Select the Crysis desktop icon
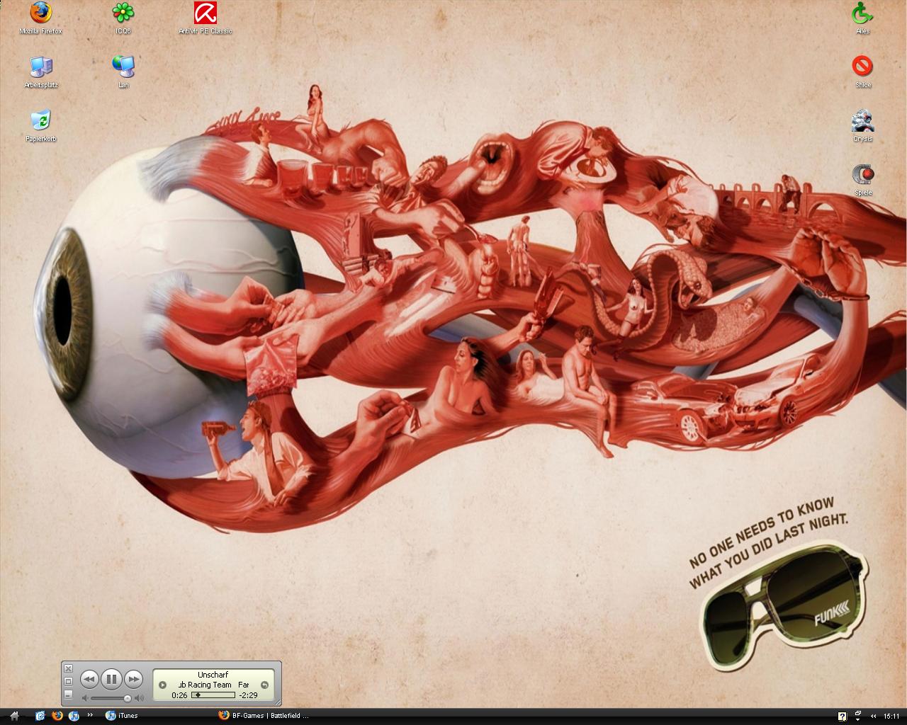 (862, 126)
